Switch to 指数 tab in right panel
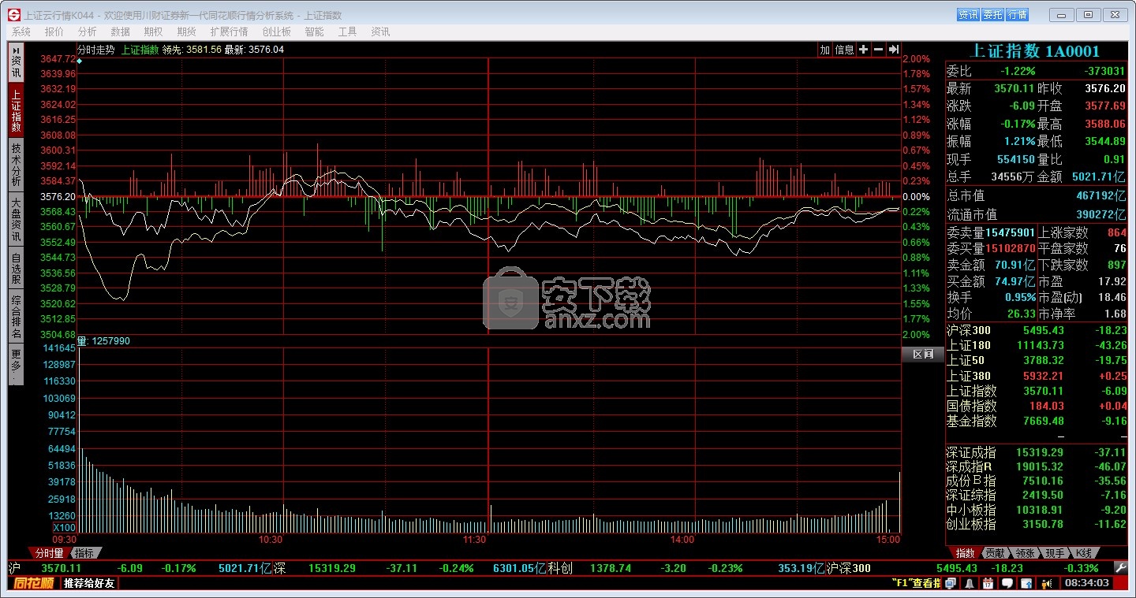This screenshot has width=1136, height=598. tap(965, 553)
